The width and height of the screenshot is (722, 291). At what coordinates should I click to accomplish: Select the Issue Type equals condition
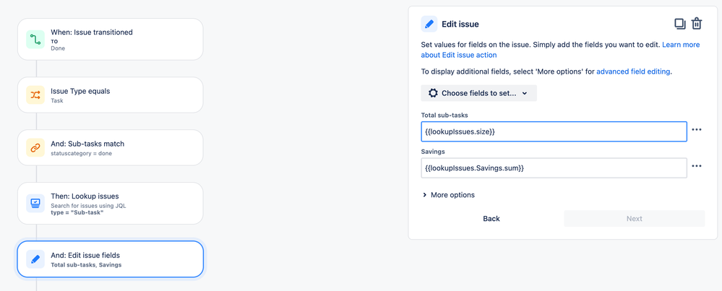110,95
